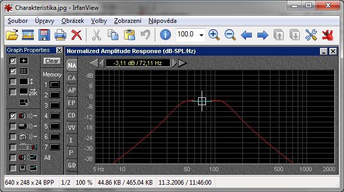344x192 pixels.
Task: Click the Cut scissors icon
Action: pos(96,34)
